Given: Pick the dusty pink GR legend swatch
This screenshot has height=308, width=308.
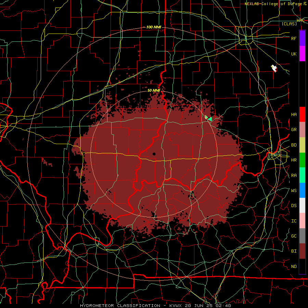Looking at the screenshot, I should point(302,129).
